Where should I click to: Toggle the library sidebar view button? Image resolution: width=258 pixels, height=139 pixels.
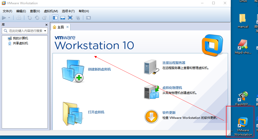click(x=55, y=18)
